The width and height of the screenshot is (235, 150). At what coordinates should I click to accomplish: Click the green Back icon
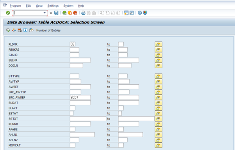pyautogui.click(x=64, y=13)
